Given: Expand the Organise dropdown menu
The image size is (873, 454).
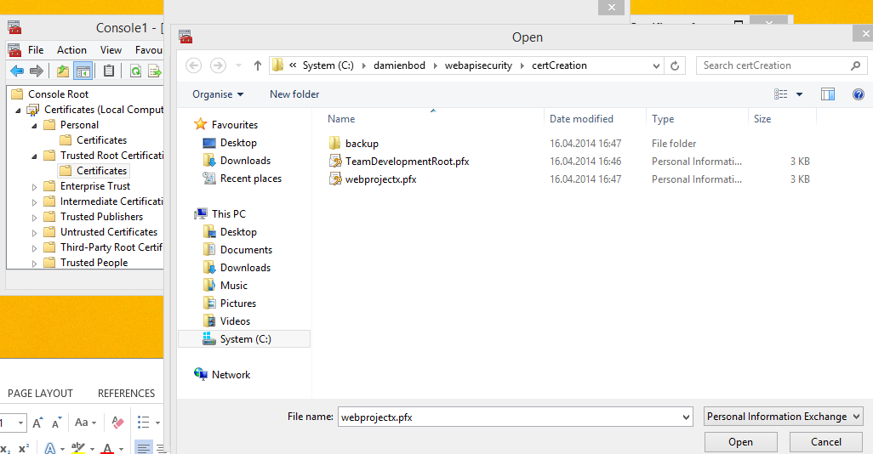Looking at the screenshot, I should pos(218,94).
